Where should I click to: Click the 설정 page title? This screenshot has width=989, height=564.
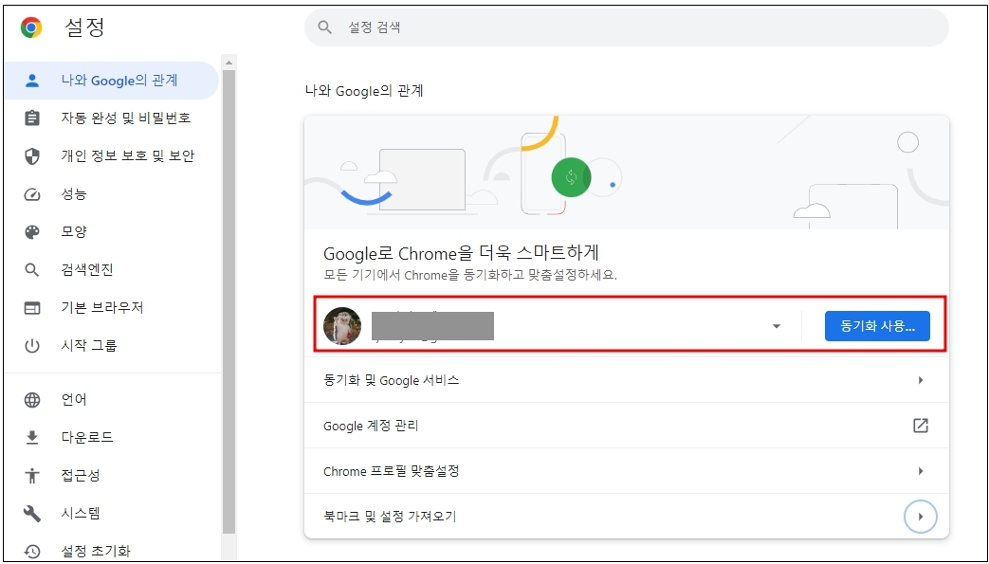pyautogui.click(x=83, y=27)
